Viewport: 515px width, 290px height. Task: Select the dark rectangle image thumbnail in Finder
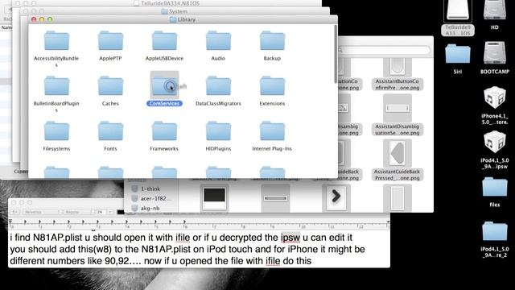(214, 198)
